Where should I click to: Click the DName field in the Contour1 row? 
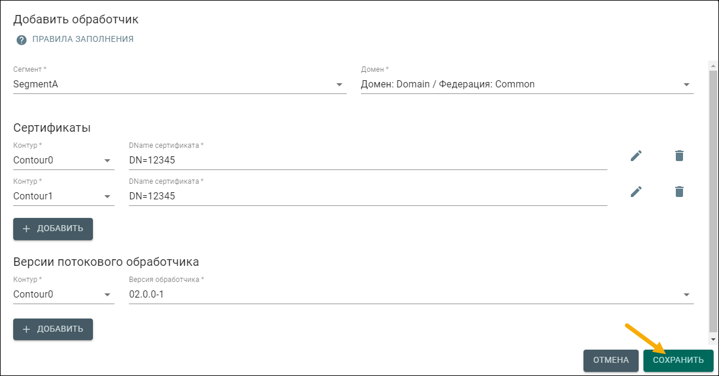click(x=368, y=196)
